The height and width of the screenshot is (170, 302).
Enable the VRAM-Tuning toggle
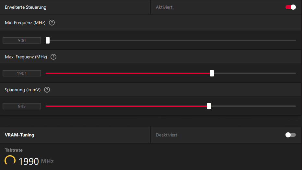(291, 135)
